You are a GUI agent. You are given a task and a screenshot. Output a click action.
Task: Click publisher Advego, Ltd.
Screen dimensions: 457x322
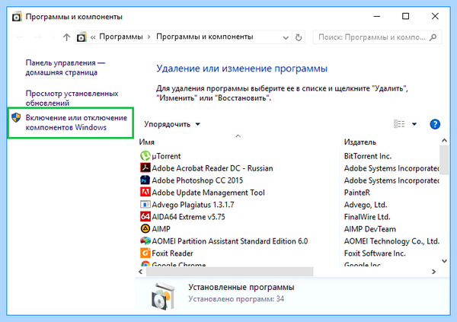[x=366, y=205]
